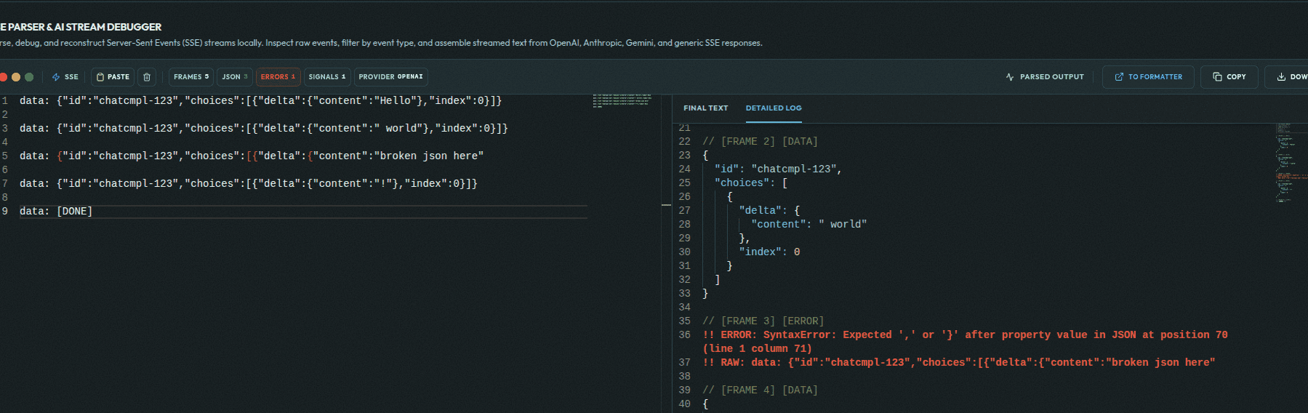
Task: Click the "!! RAW: data:" log line
Action: 958,363
